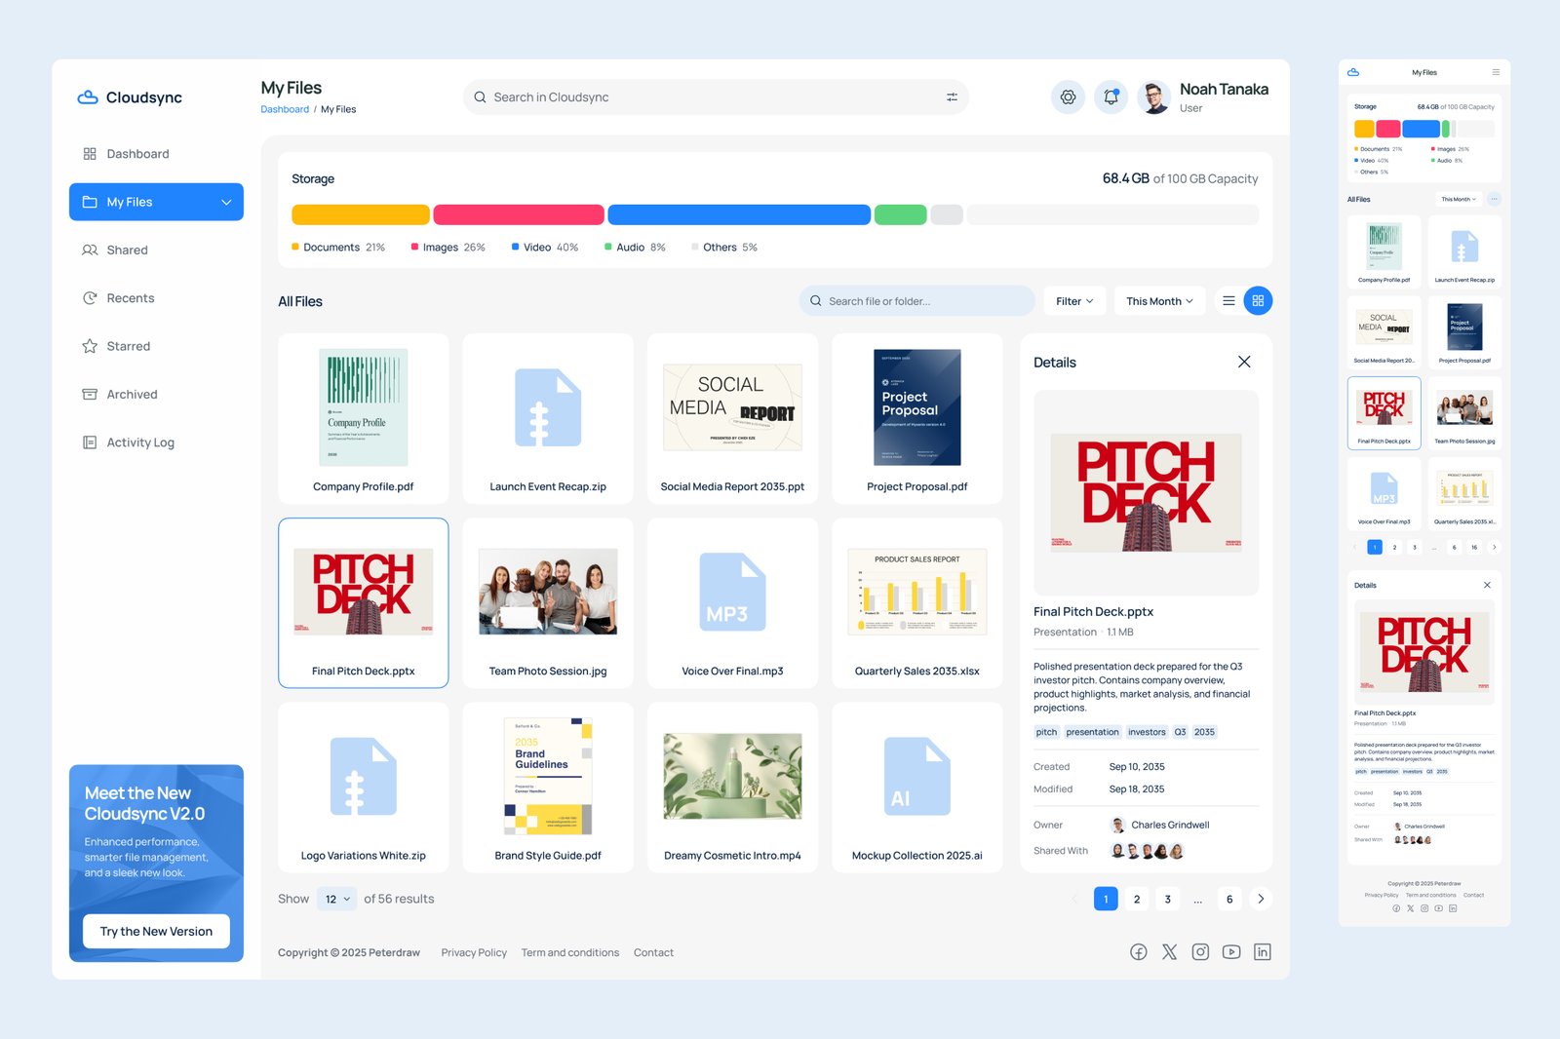The height and width of the screenshot is (1039, 1560).
Task: Open the Facebook icon in footer
Action: coord(1138,952)
